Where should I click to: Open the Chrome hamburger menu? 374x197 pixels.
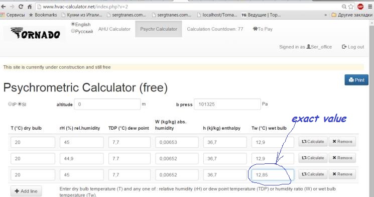coord(370,7)
